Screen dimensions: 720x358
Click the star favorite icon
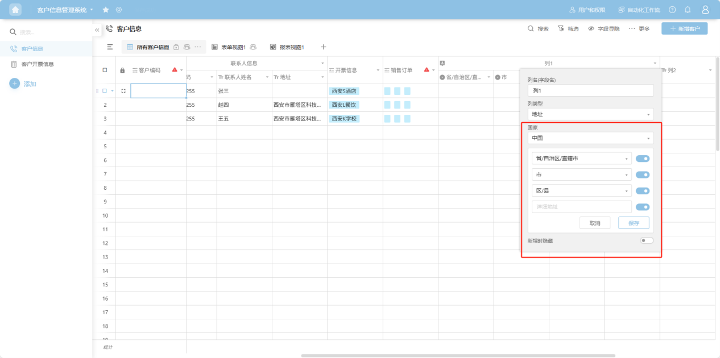coord(106,10)
